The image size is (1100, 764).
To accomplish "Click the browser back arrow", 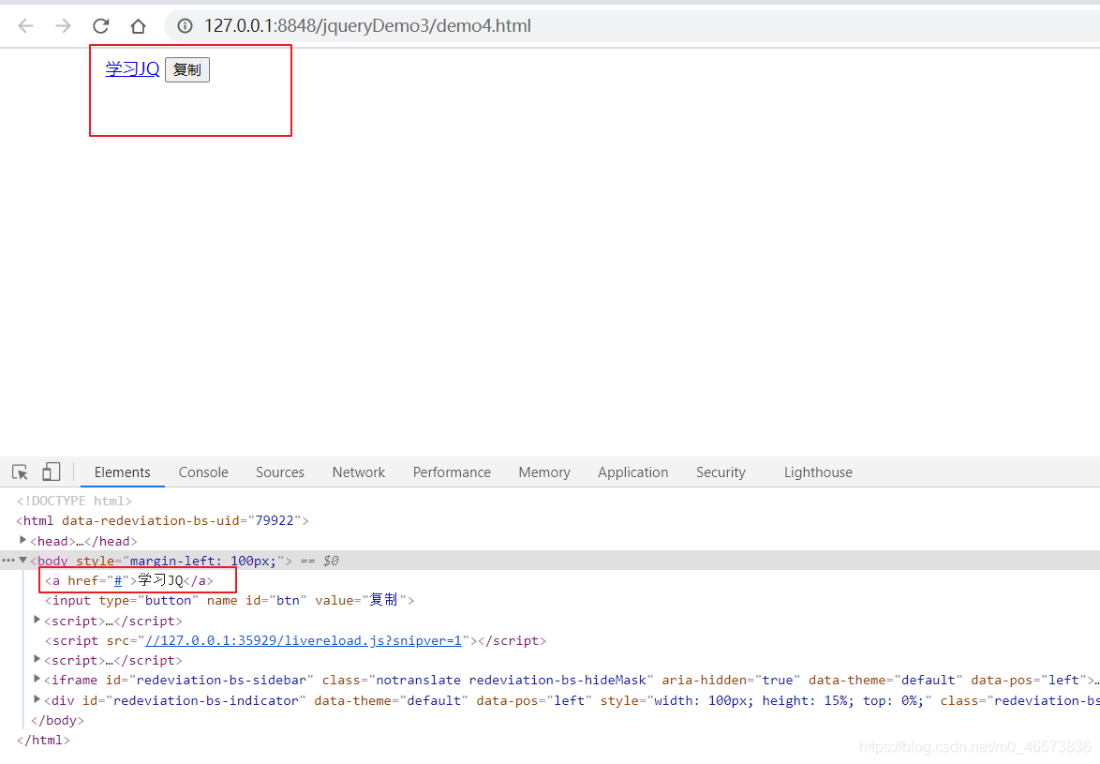I will 26,26.
